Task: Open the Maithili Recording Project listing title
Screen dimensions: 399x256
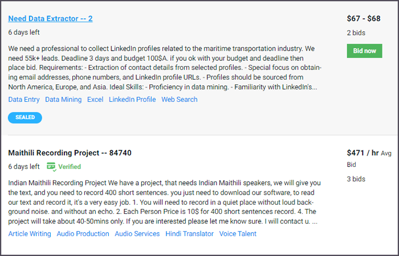Action: pyautogui.click(x=70, y=153)
